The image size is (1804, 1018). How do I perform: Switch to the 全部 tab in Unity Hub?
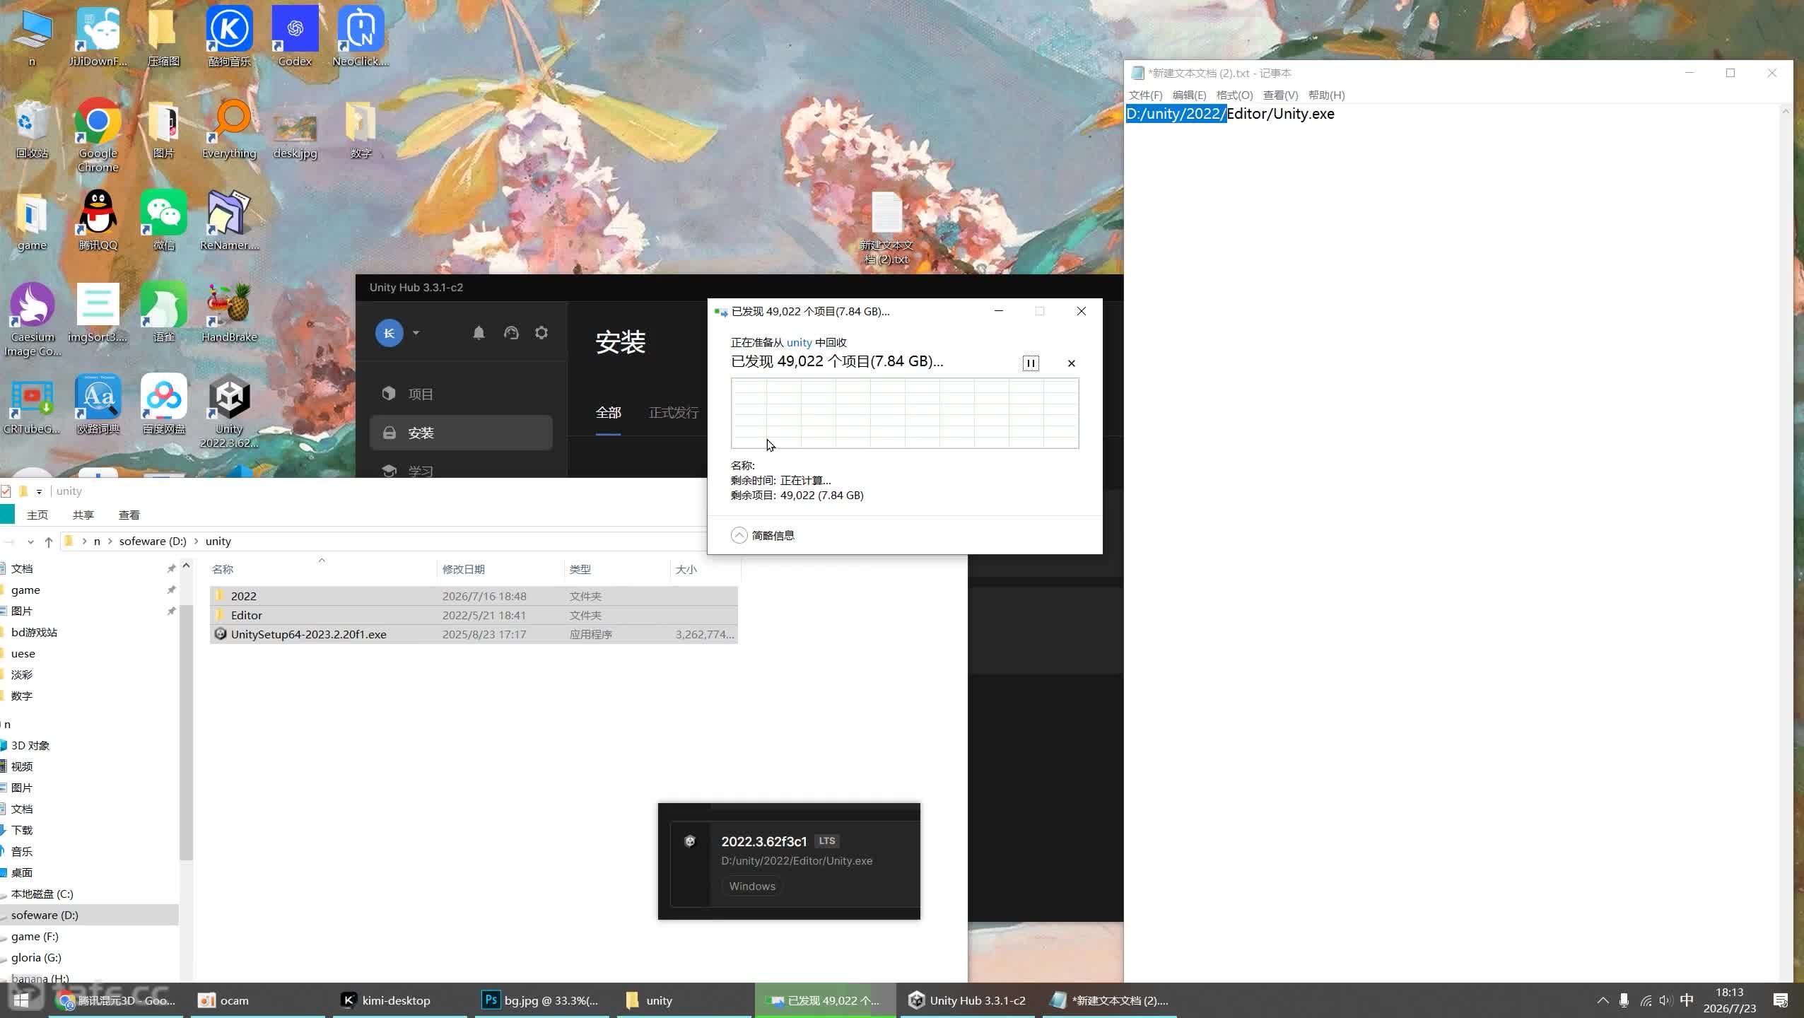click(608, 413)
